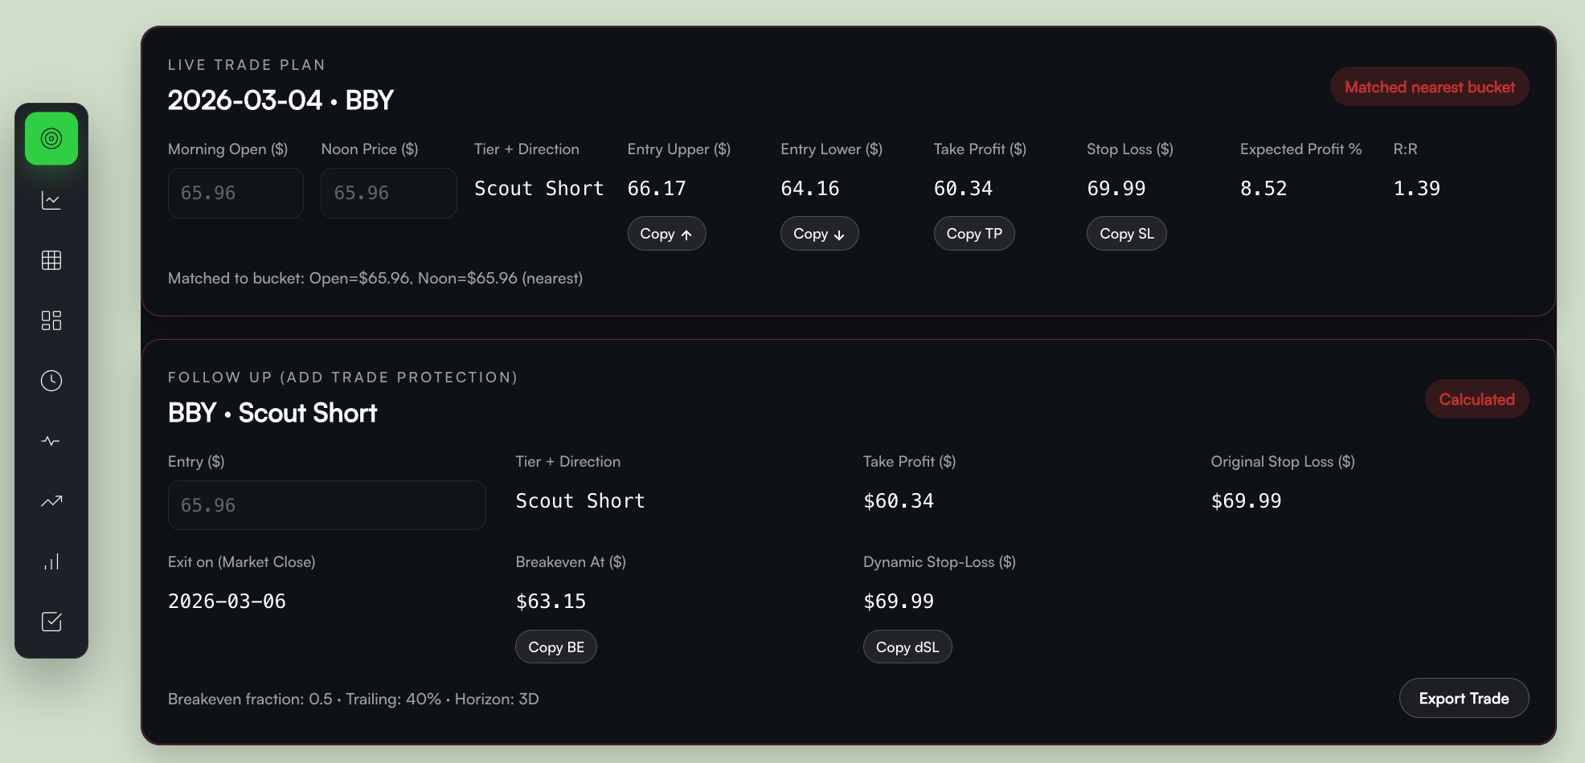Click the follow-up Entry price field
This screenshot has height=763, width=1585.
tap(326, 505)
